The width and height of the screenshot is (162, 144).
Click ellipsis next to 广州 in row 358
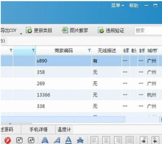point(141,72)
